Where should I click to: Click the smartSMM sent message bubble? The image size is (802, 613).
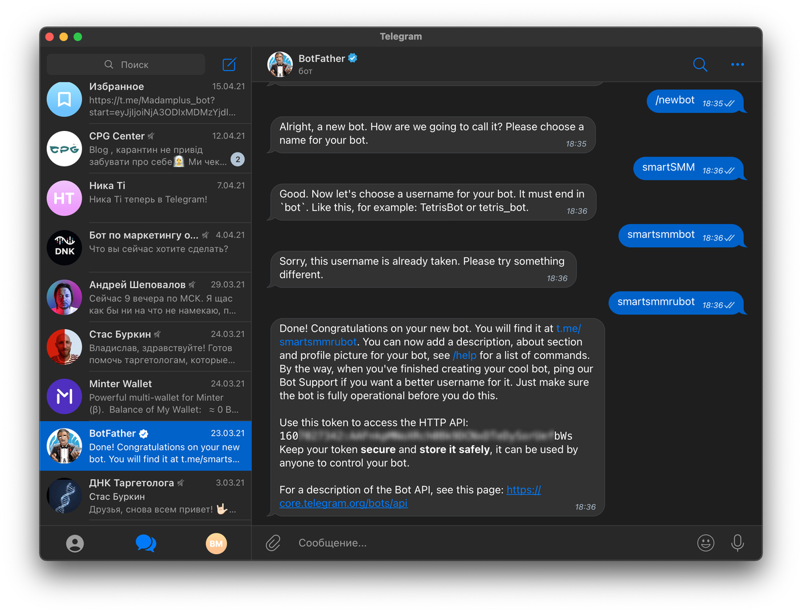688,168
